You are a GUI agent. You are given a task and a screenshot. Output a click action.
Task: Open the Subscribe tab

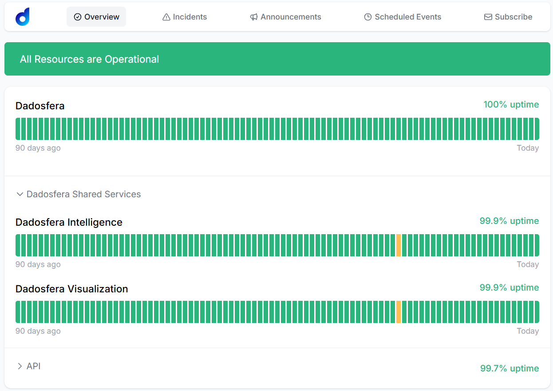(x=508, y=17)
